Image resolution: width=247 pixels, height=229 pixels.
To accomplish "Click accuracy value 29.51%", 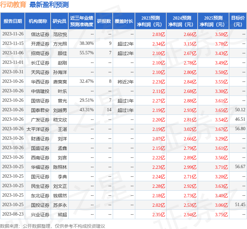I will (x=87, y=100).
